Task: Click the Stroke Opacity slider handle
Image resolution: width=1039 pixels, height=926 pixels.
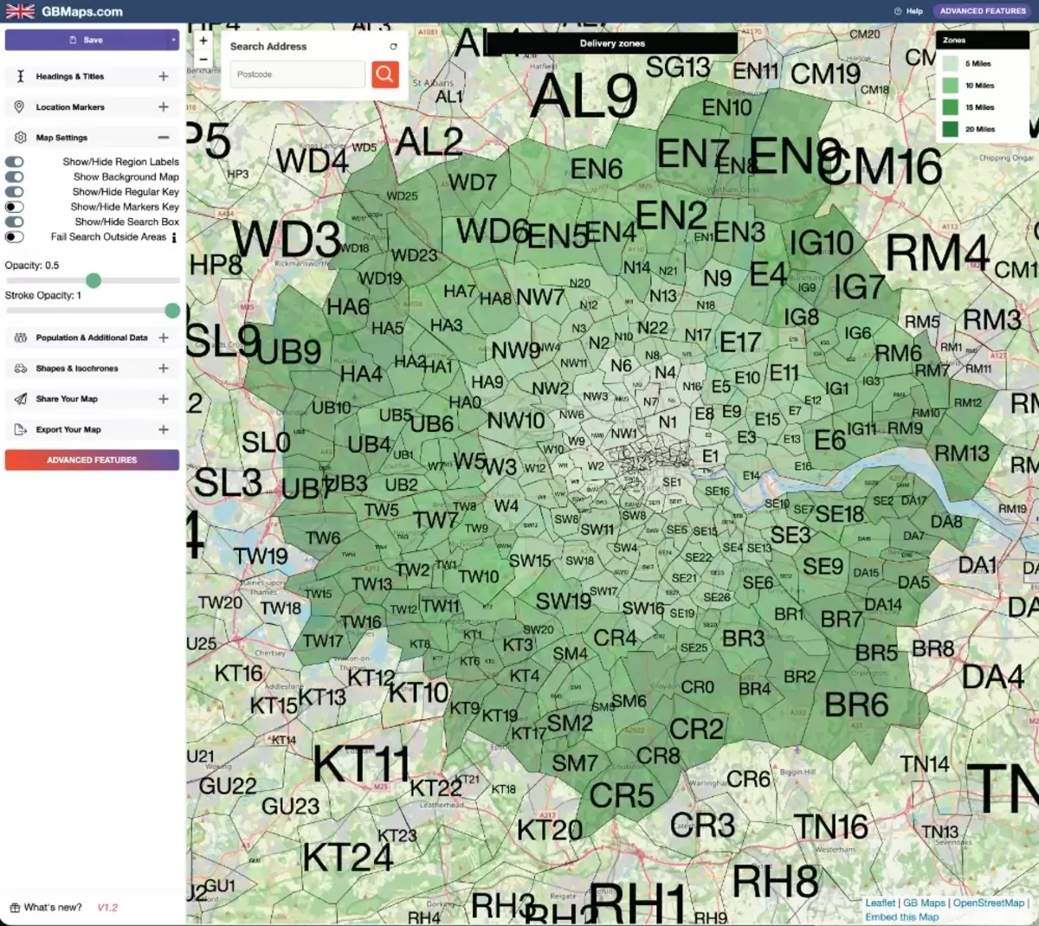Action: click(172, 311)
